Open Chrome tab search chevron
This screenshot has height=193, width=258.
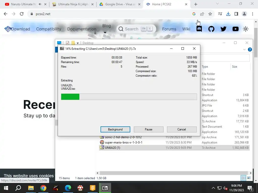[x=217, y=4]
